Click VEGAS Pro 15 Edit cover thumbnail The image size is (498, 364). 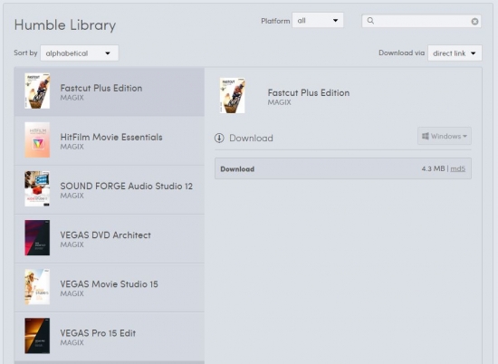point(37,336)
